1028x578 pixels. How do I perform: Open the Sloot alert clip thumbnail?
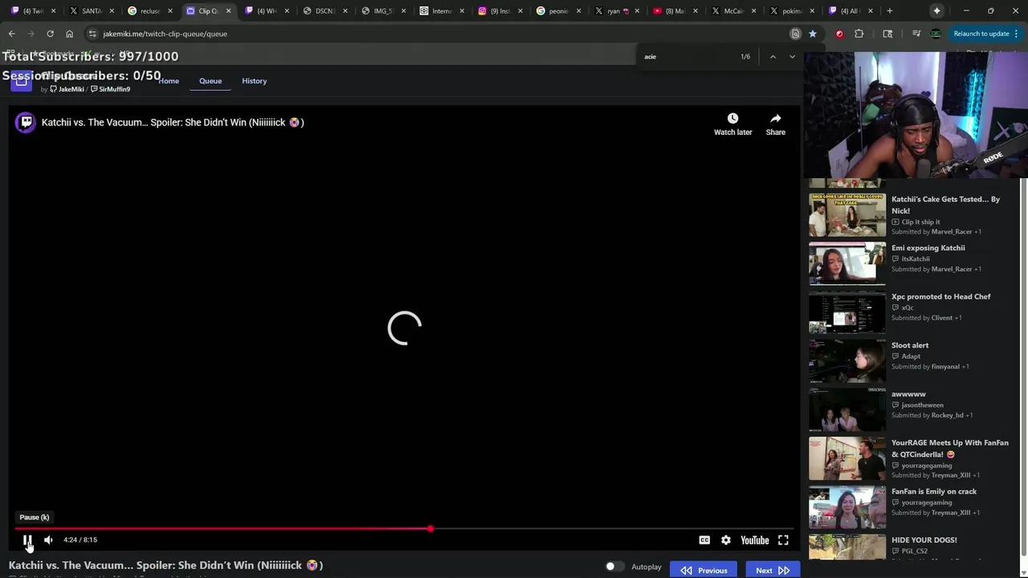(x=846, y=360)
